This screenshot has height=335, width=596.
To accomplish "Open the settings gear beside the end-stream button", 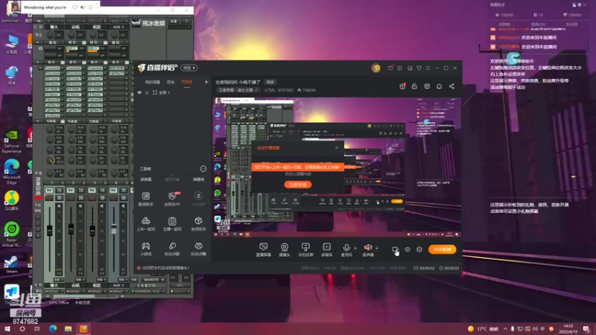I will click(419, 249).
